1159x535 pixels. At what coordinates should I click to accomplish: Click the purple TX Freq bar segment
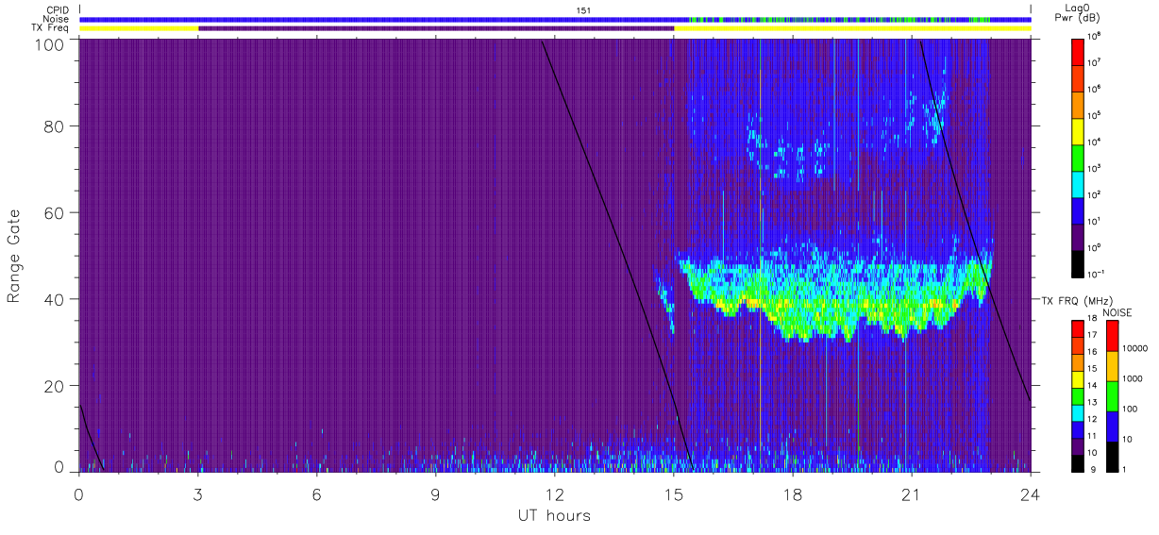click(436, 28)
